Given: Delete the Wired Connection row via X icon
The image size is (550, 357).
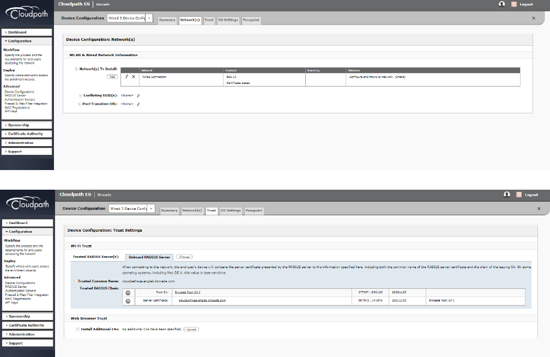Looking at the screenshot, I should click(x=134, y=76).
